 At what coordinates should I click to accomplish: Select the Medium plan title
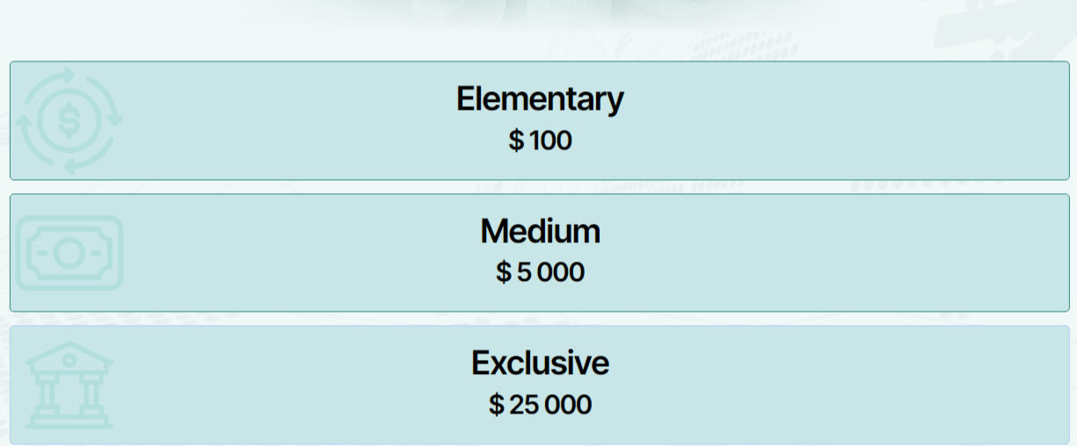coord(540,231)
